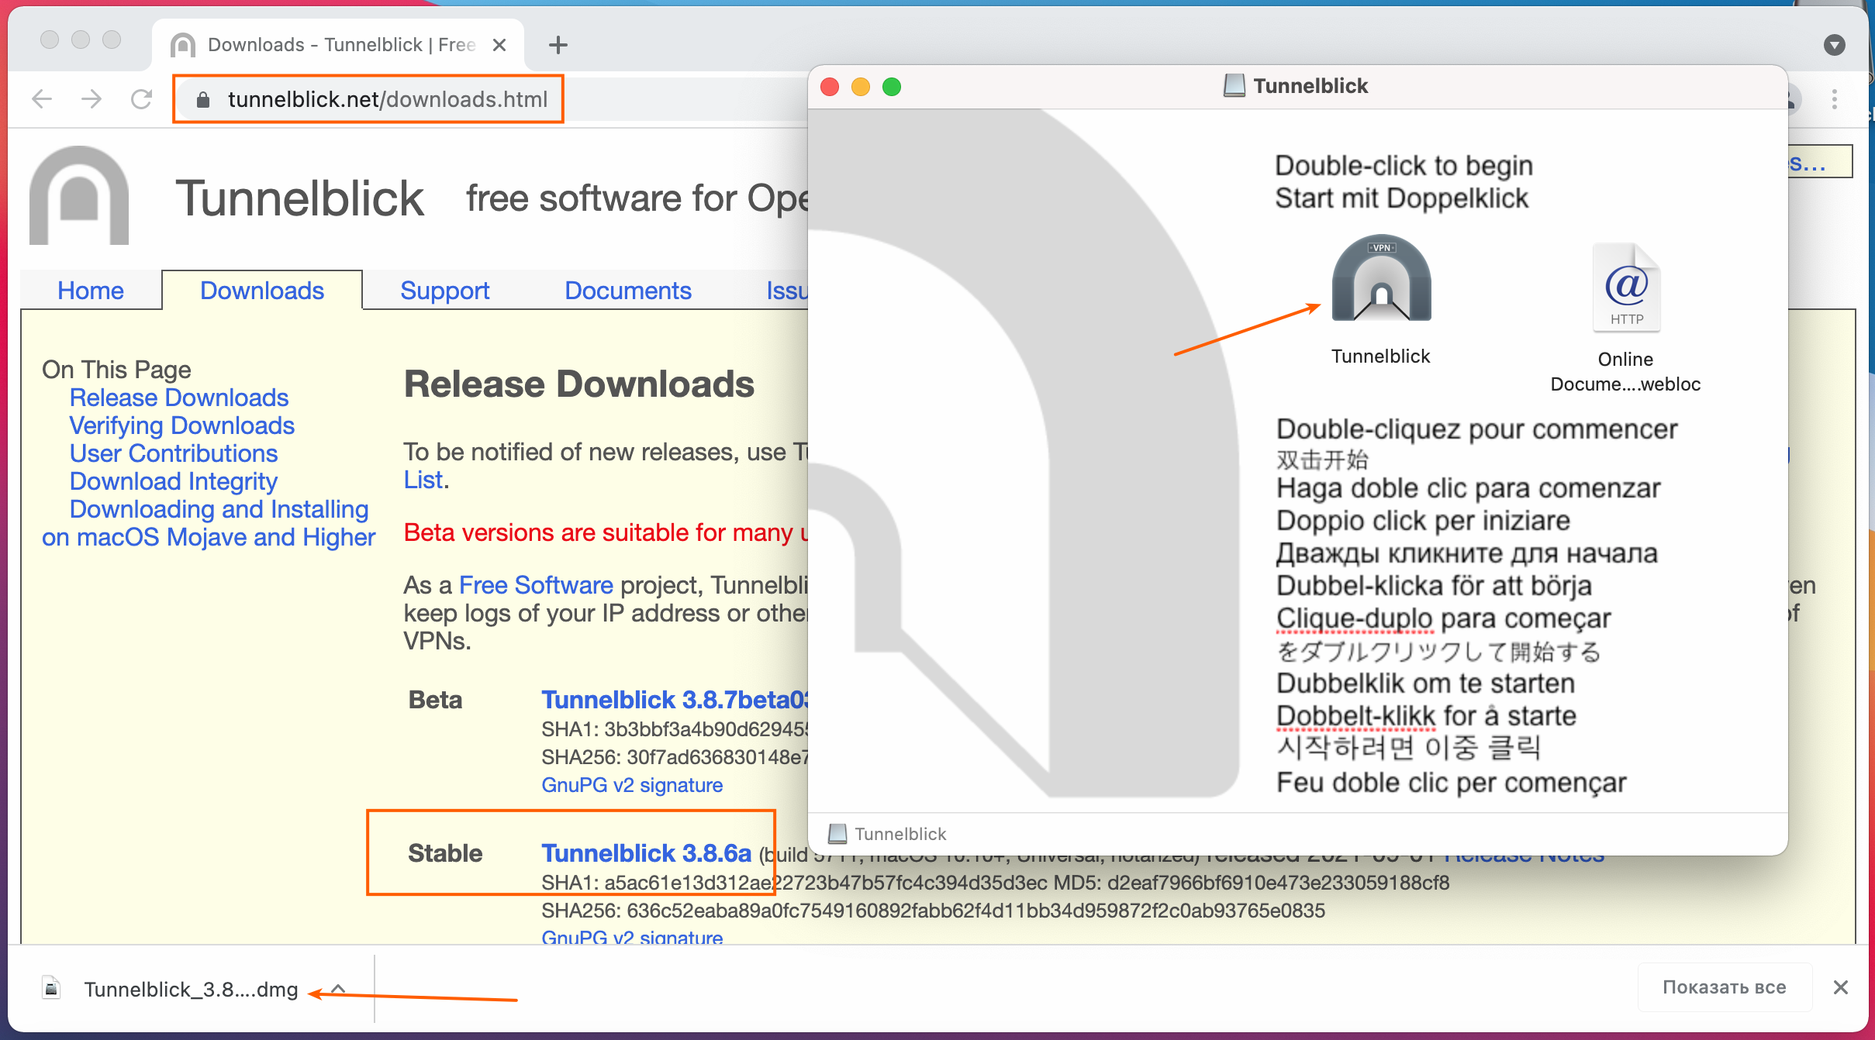Click the tunnelblick.net address bar field
The height and width of the screenshot is (1040, 1875).
pyautogui.click(x=387, y=100)
